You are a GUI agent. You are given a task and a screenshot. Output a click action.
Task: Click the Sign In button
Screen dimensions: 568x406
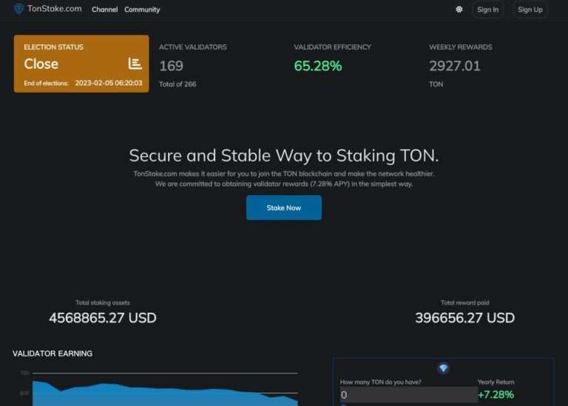tap(487, 10)
